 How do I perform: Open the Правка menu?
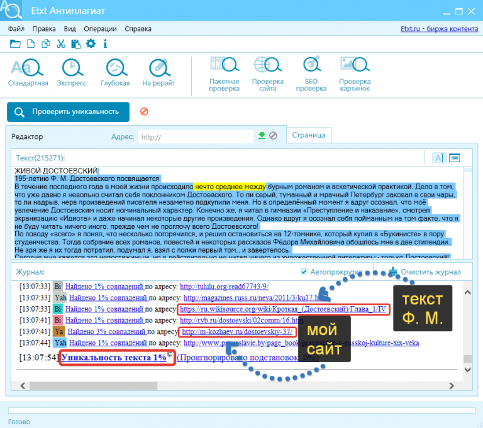[44, 29]
